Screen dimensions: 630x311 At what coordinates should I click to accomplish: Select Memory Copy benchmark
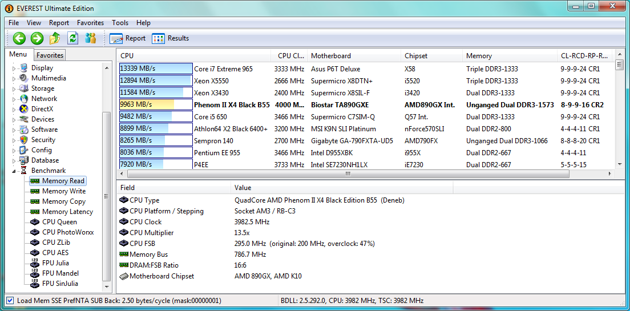63,201
